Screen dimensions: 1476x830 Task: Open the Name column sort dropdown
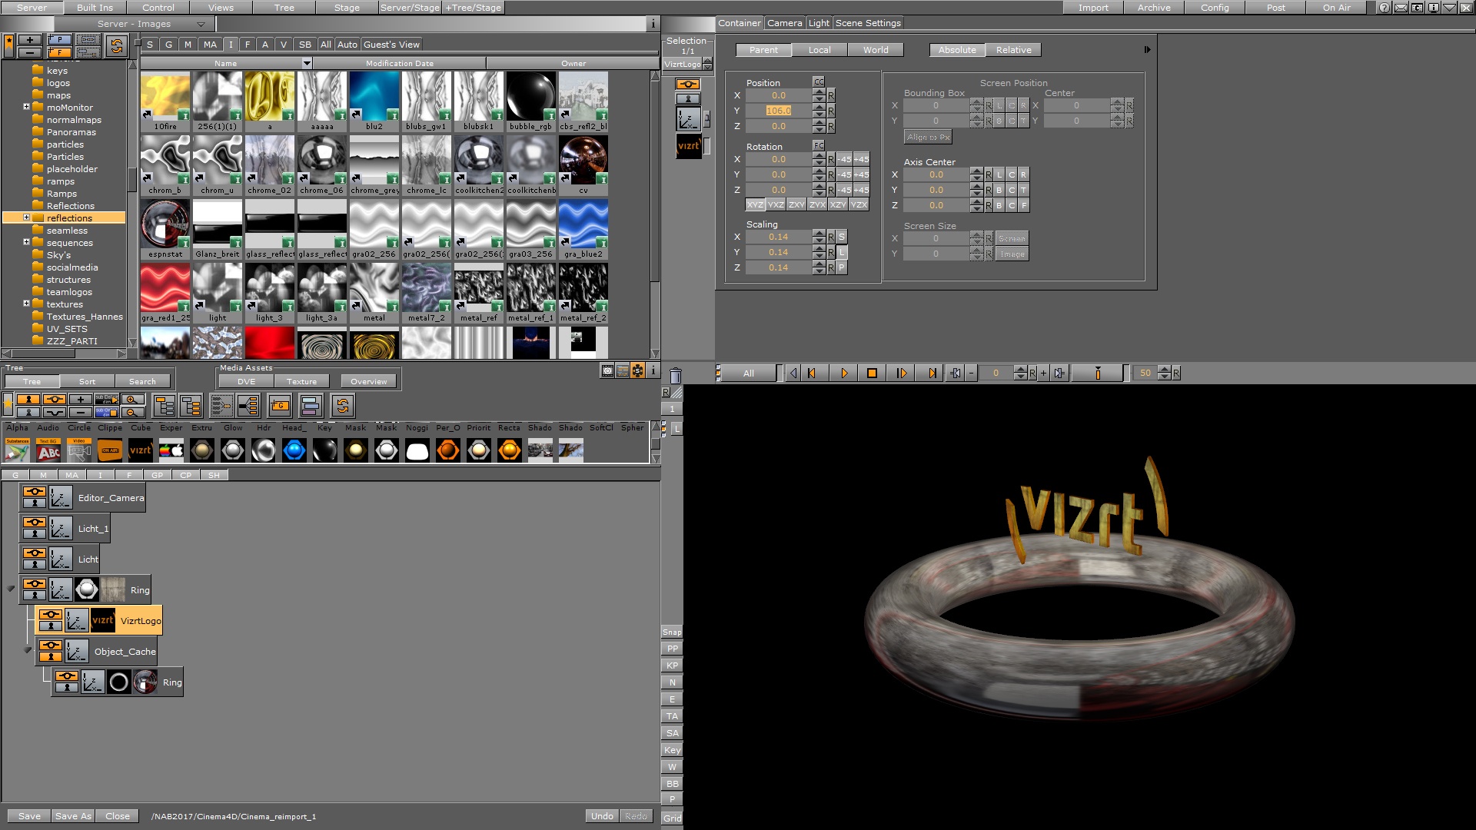coord(307,63)
